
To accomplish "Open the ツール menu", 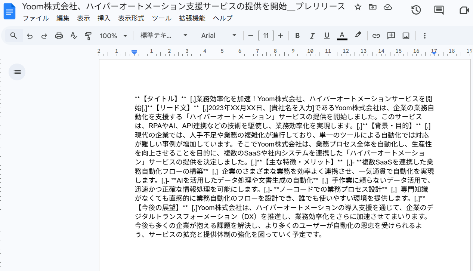I will pos(162,18).
